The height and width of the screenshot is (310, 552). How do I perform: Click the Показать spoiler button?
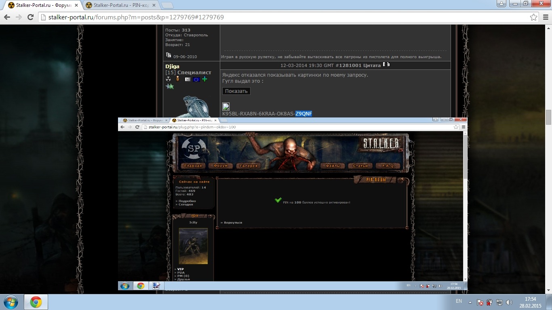pos(236,91)
